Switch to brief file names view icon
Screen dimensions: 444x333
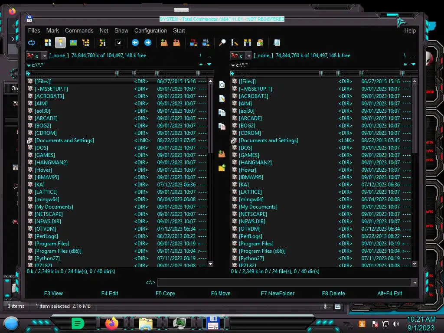(x=48, y=43)
